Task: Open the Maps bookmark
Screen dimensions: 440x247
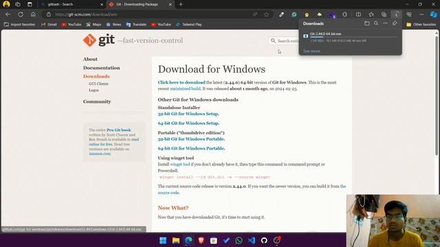Action: pos(93,25)
